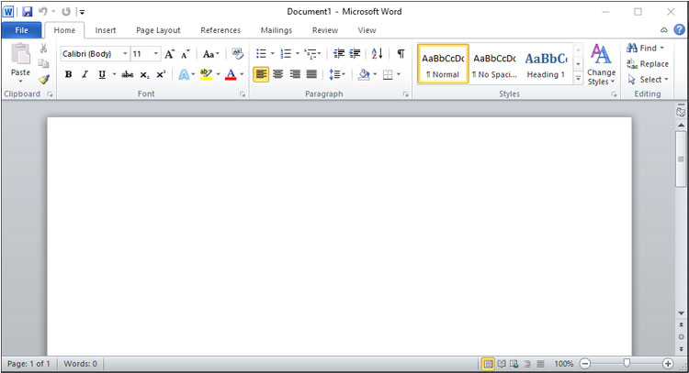
Task: Apply the No Spacing style
Action: coord(494,64)
